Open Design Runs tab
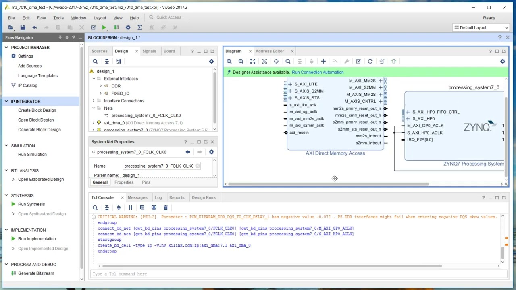 (x=204, y=197)
